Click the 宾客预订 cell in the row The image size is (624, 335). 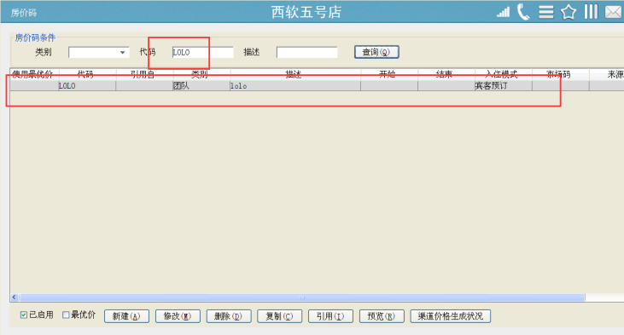point(503,86)
